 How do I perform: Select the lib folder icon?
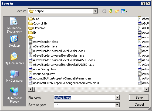click(x=31, y=33)
